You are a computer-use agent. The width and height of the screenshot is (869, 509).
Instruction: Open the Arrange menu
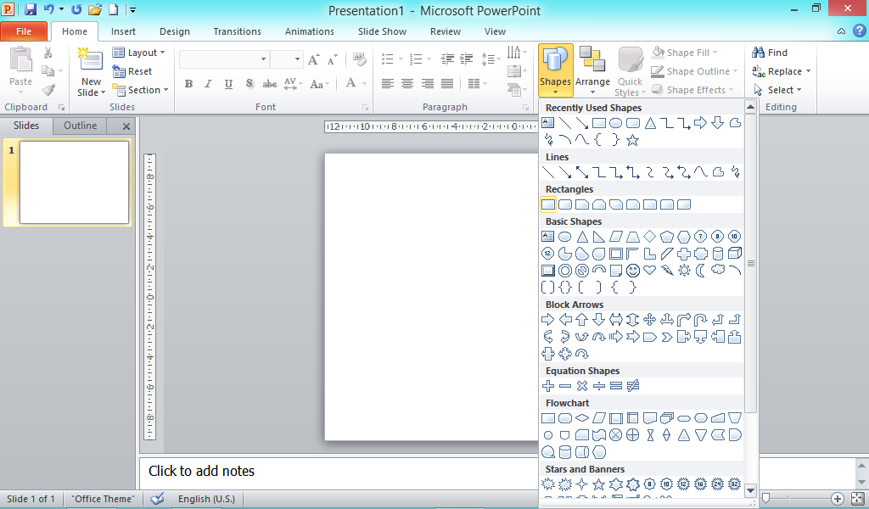(x=592, y=71)
